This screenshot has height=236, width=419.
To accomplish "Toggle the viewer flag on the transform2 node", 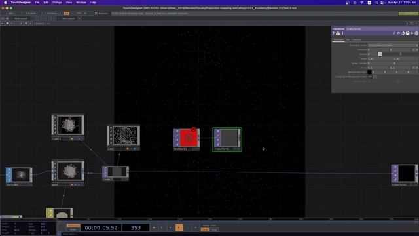I will point(218,131).
